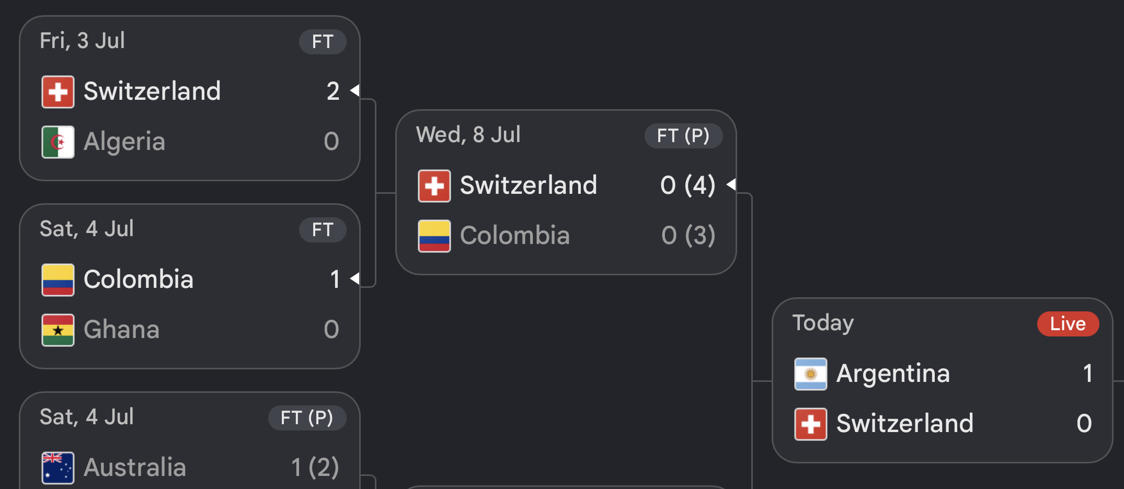1124x489 pixels.
Task: Select Algeria team name
Action: point(124,142)
